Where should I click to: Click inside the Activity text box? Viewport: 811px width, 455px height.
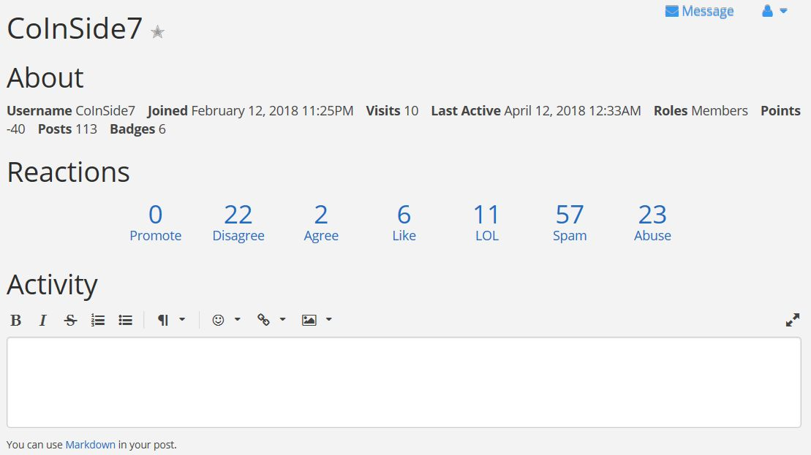tap(404, 382)
